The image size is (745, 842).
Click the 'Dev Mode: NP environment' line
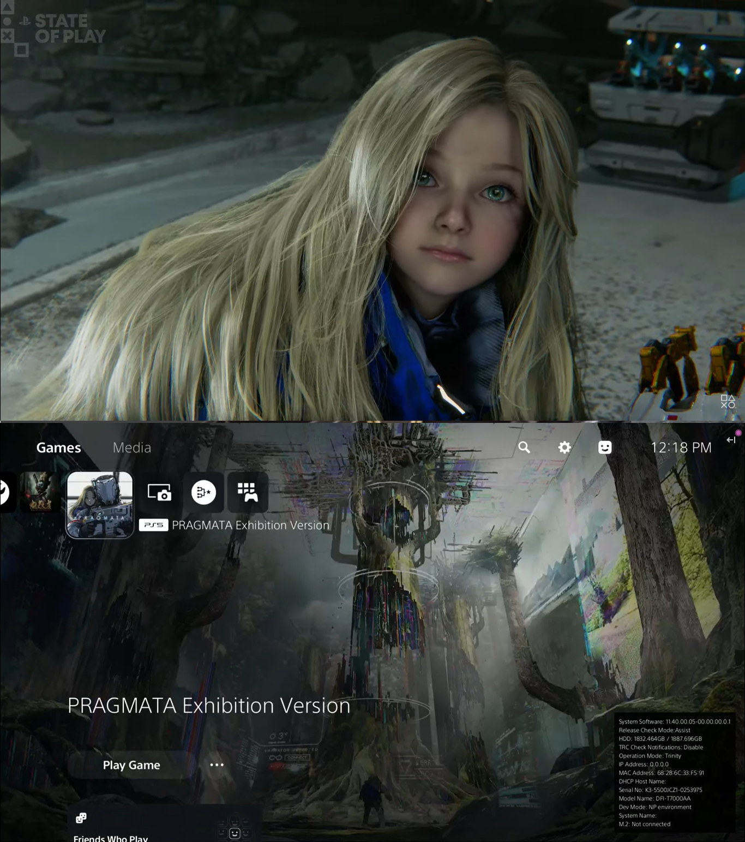655,807
